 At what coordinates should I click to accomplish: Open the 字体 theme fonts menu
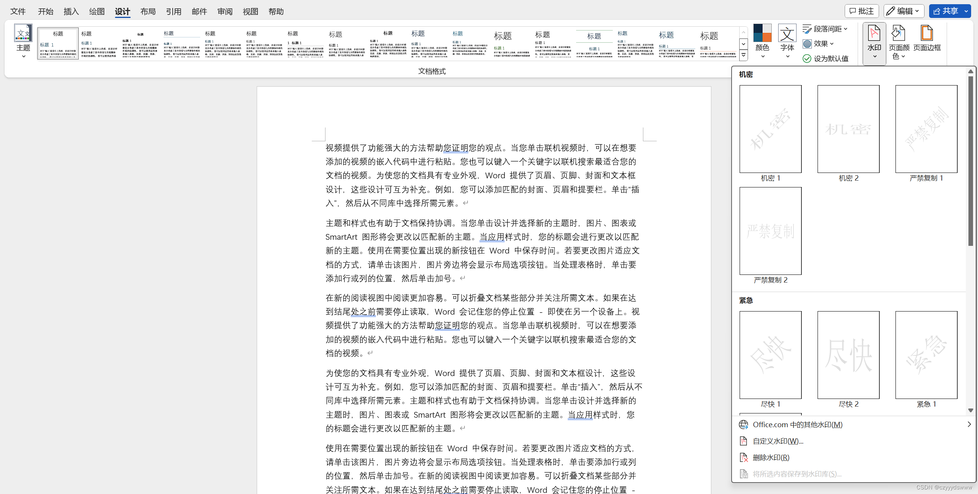(787, 41)
